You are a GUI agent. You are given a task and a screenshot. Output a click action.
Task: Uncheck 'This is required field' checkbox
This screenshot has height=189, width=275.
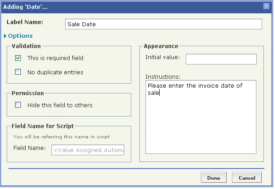click(x=18, y=58)
